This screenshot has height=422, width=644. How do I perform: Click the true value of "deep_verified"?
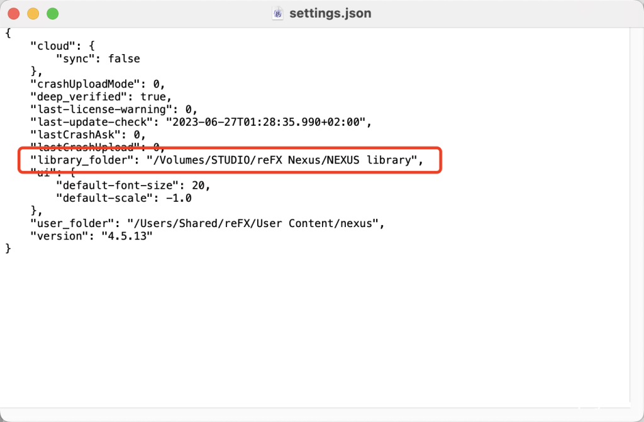coord(153,96)
